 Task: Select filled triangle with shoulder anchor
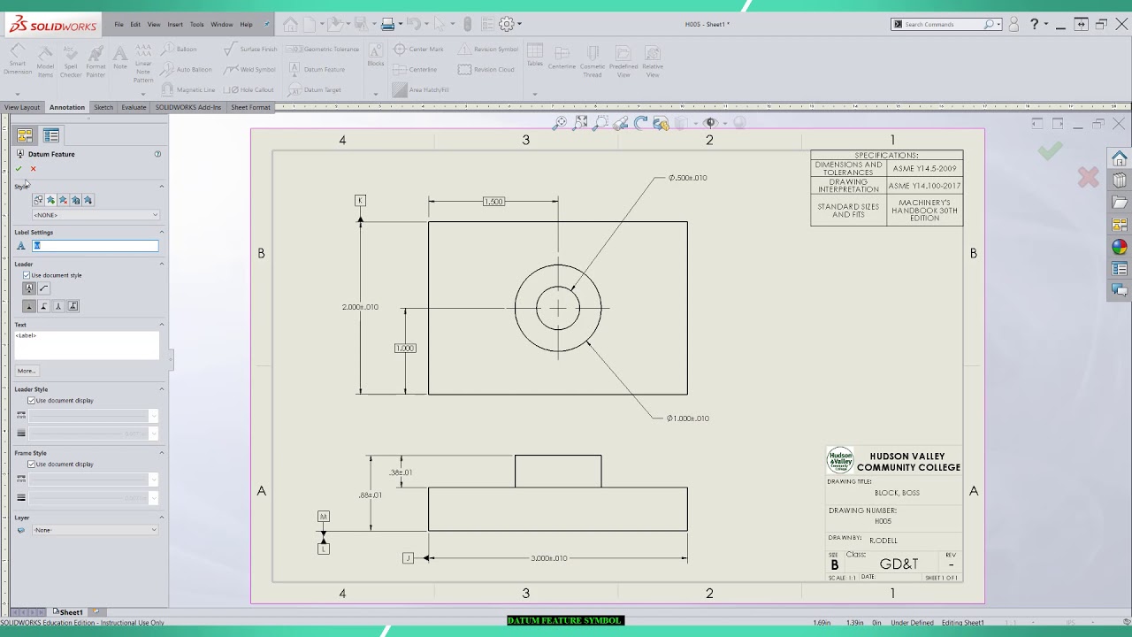(43, 306)
